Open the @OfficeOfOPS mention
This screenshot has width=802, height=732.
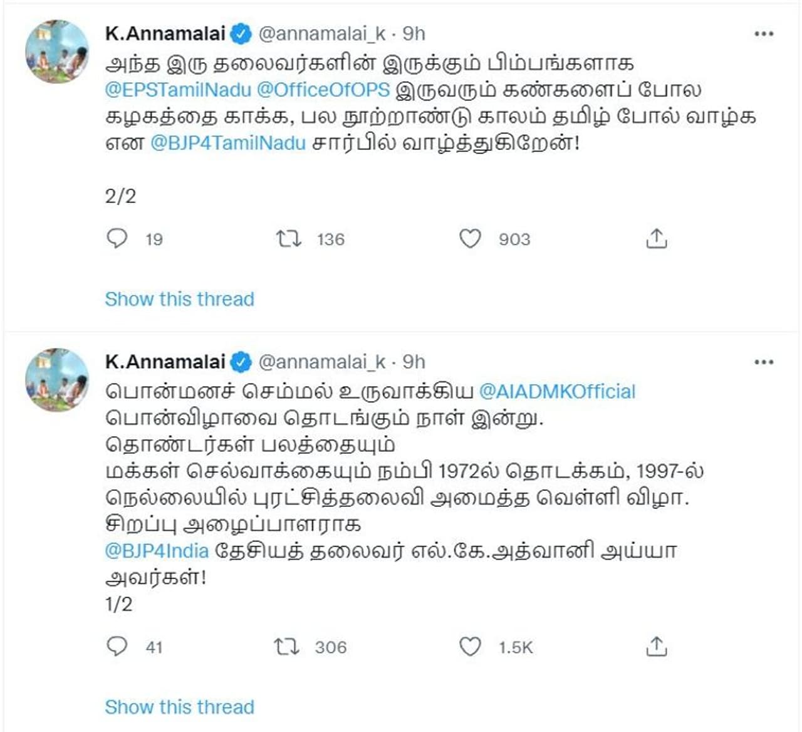point(323,90)
